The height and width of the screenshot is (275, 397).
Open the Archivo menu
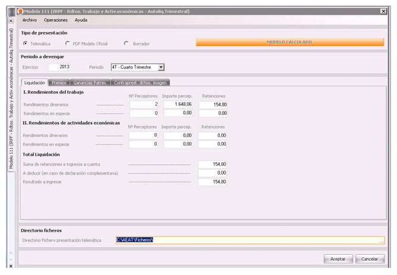tap(29, 20)
